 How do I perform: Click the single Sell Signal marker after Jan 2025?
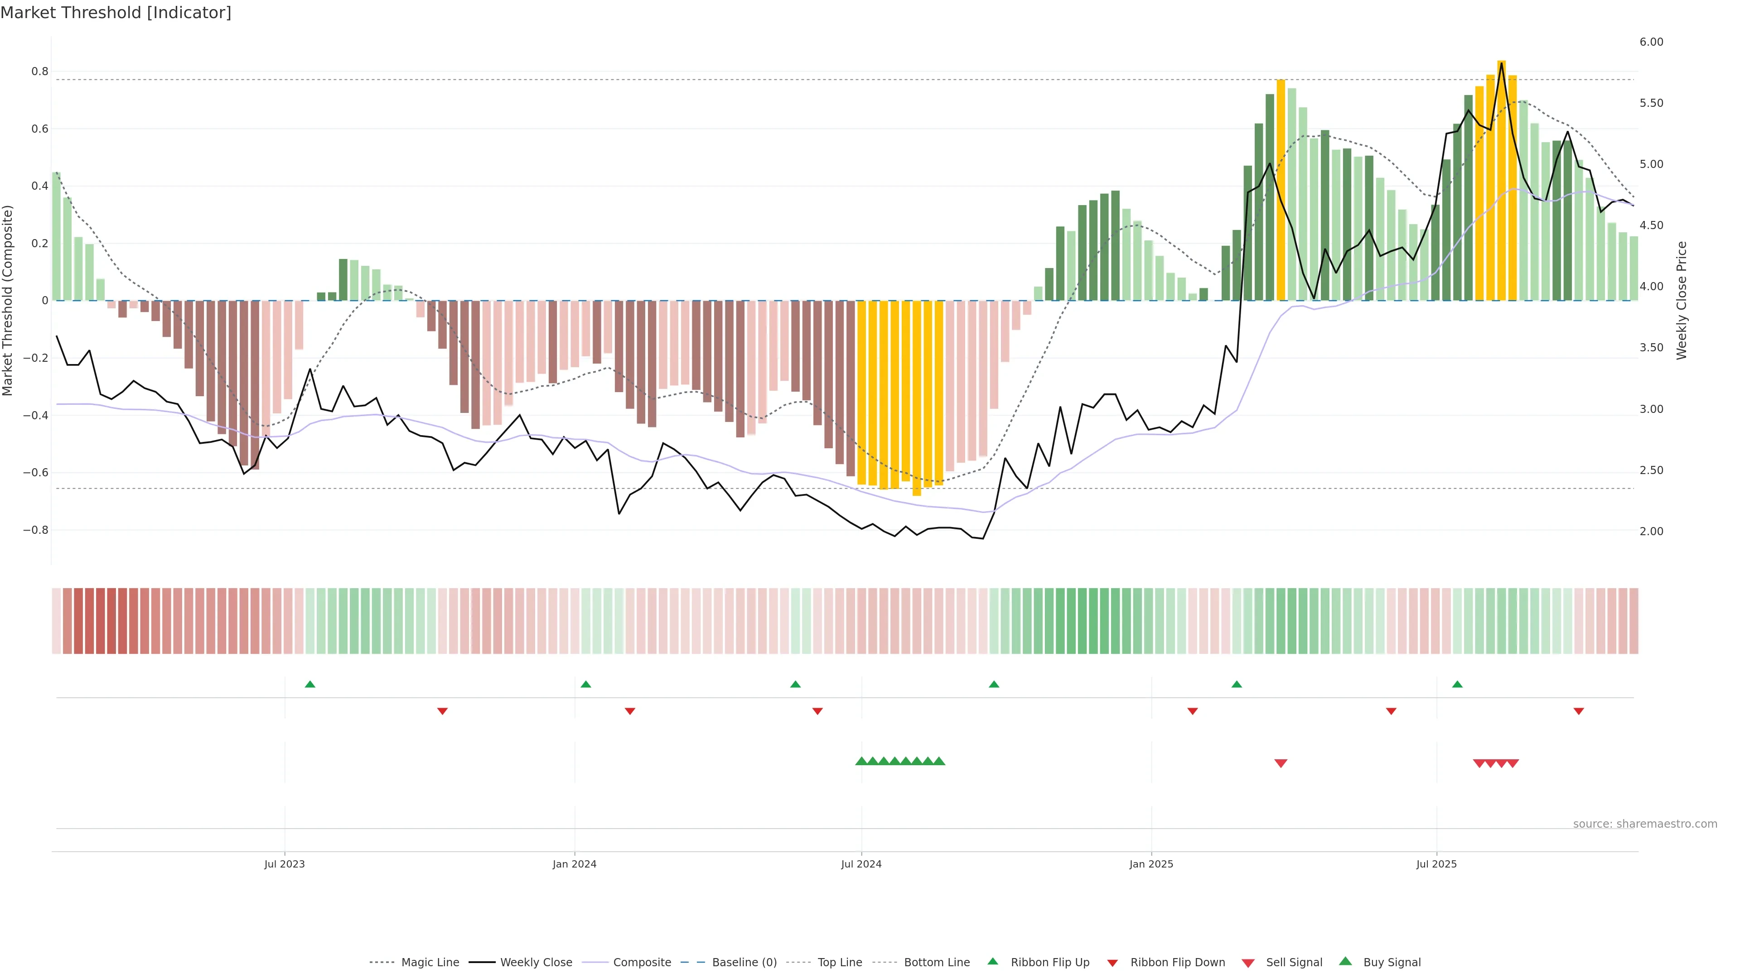click(1281, 763)
